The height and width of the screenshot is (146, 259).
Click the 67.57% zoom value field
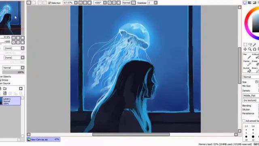(68, 3)
